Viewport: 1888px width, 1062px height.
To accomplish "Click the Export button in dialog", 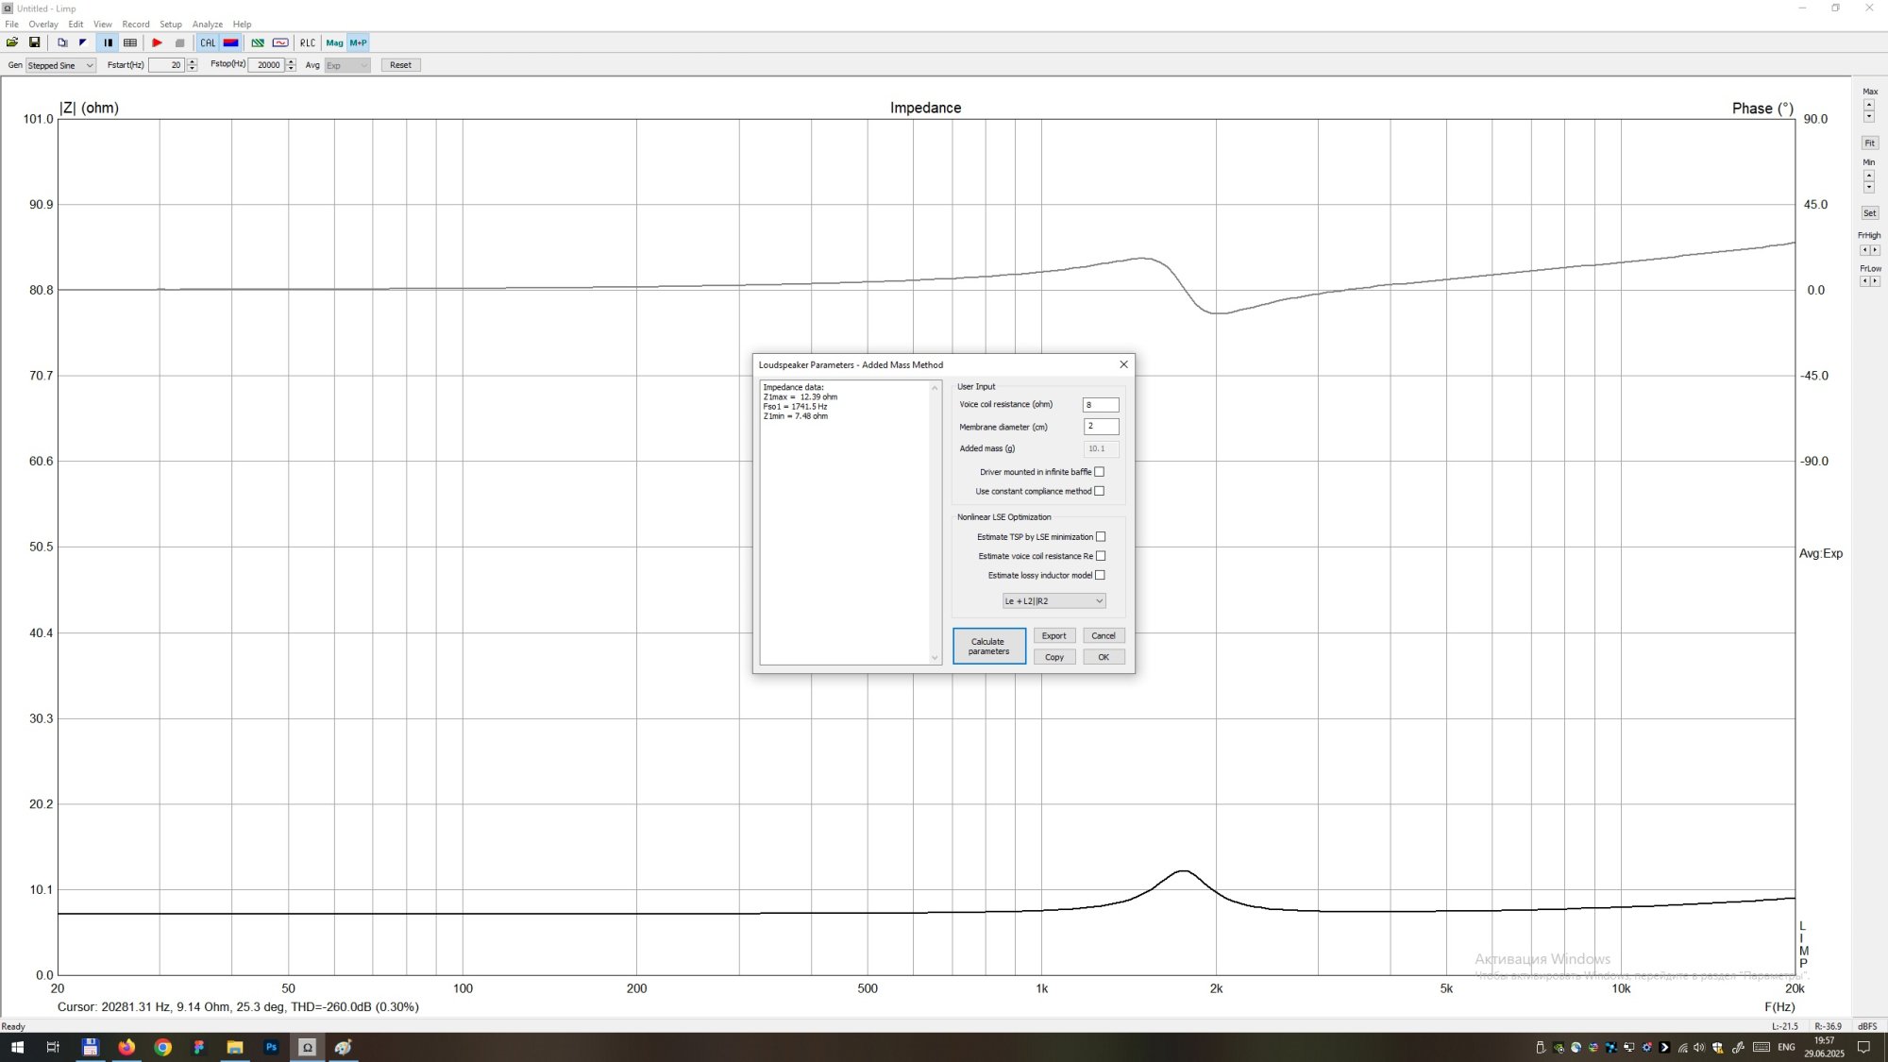I will [x=1054, y=636].
